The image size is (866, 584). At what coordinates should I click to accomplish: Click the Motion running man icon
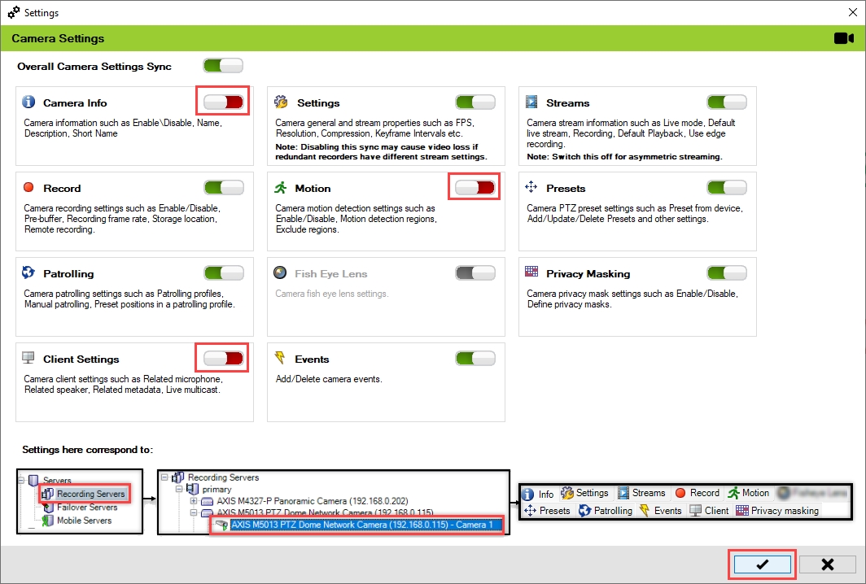click(280, 188)
